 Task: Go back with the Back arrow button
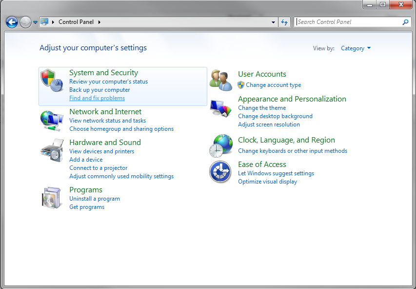point(12,22)
